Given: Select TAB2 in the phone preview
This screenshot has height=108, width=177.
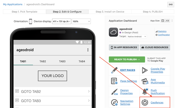Looking at the screenshot, I should point(43,61).
